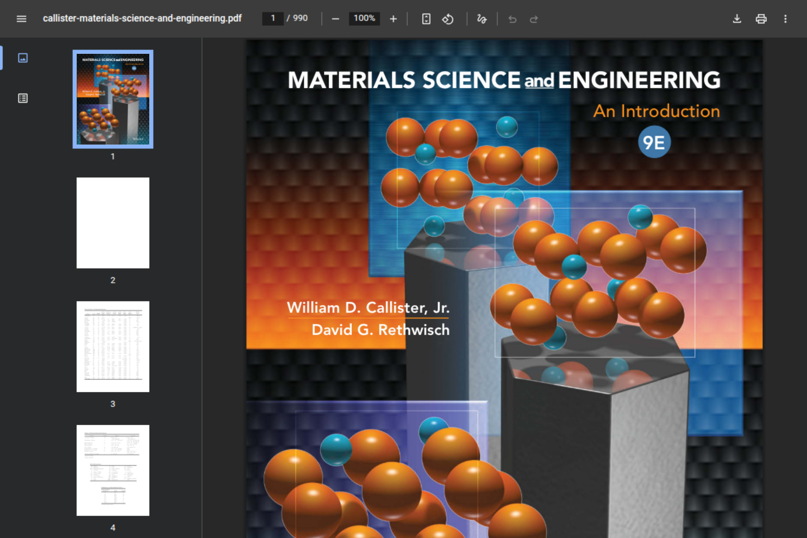
Task: Click the page number input field
Action: tap(273, 18)
